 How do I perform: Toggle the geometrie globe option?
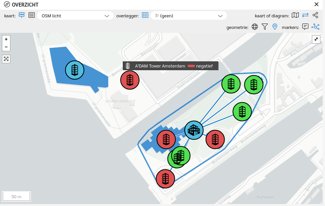coord(255,27)
